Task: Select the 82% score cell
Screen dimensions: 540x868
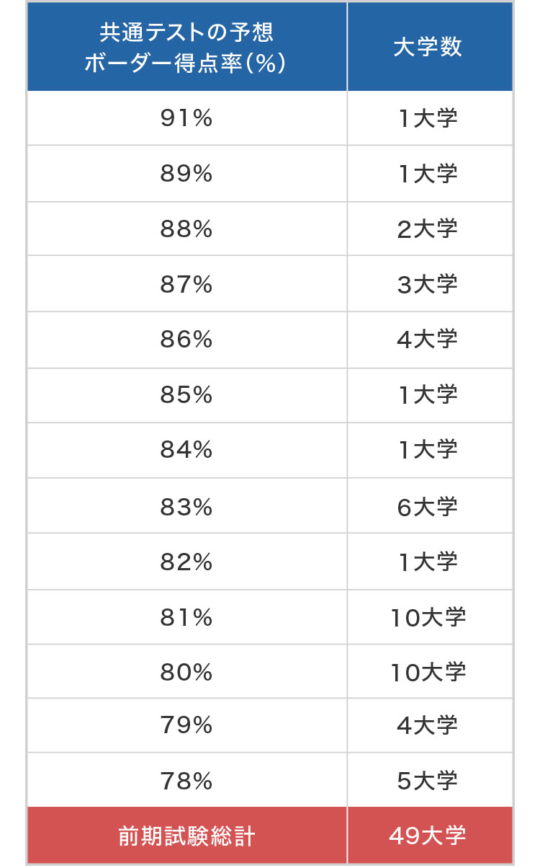Action: pos(187,562)
